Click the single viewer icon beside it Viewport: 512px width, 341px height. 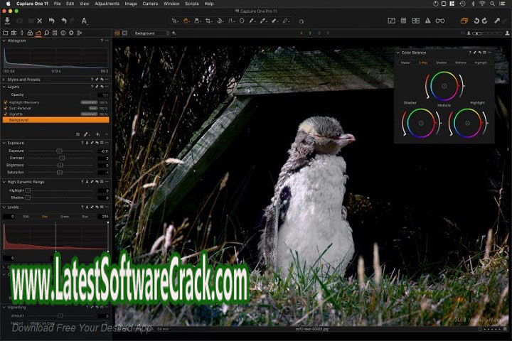coord(124,33)
